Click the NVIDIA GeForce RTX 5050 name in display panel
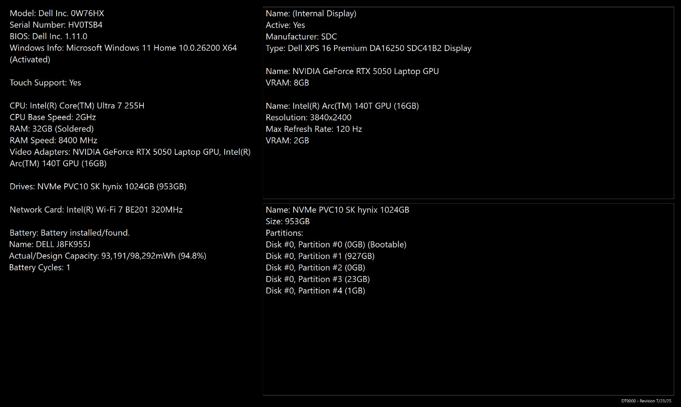This screenshot has width=681, height=407. 352,71
